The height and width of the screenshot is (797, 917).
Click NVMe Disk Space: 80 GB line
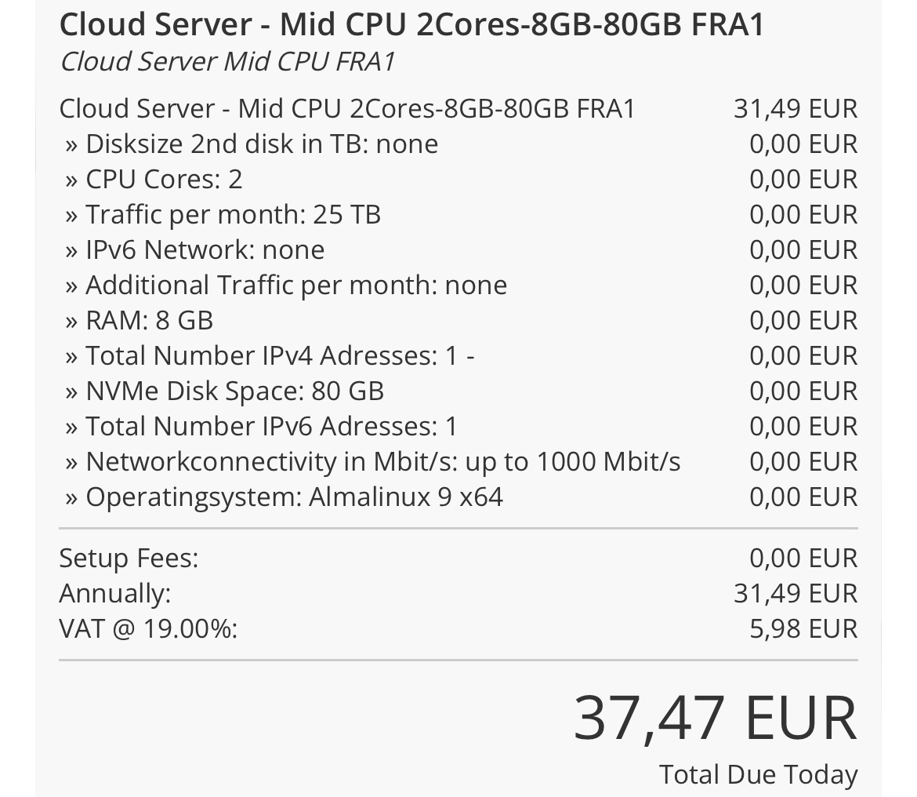point(225,391)
